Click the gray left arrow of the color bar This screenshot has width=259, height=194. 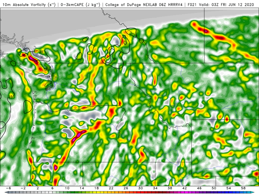6,192
